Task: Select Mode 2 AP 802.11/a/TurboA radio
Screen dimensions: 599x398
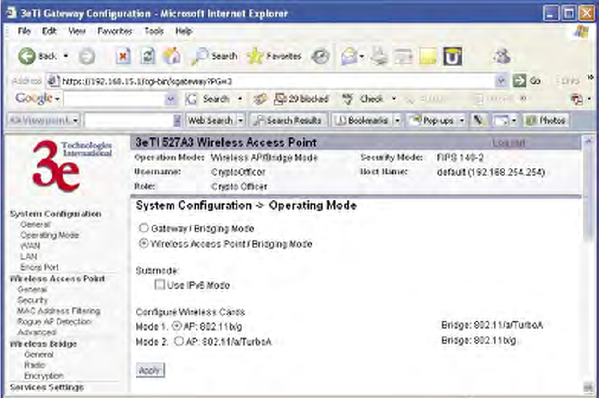Action: tap(178, 341)
